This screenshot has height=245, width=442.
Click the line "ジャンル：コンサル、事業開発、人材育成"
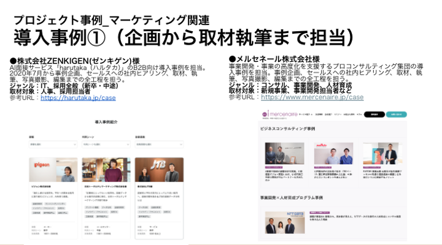coord(290,85)
